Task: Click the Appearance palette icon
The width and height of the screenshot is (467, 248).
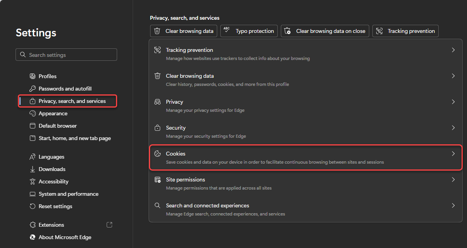Action: (x=33, y=113)
